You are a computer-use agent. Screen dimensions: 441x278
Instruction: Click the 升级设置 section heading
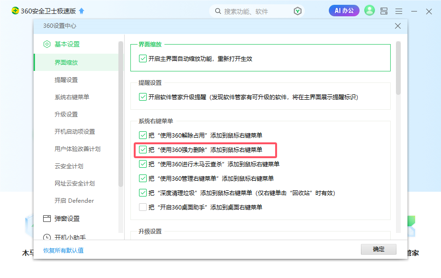(150, 232)
